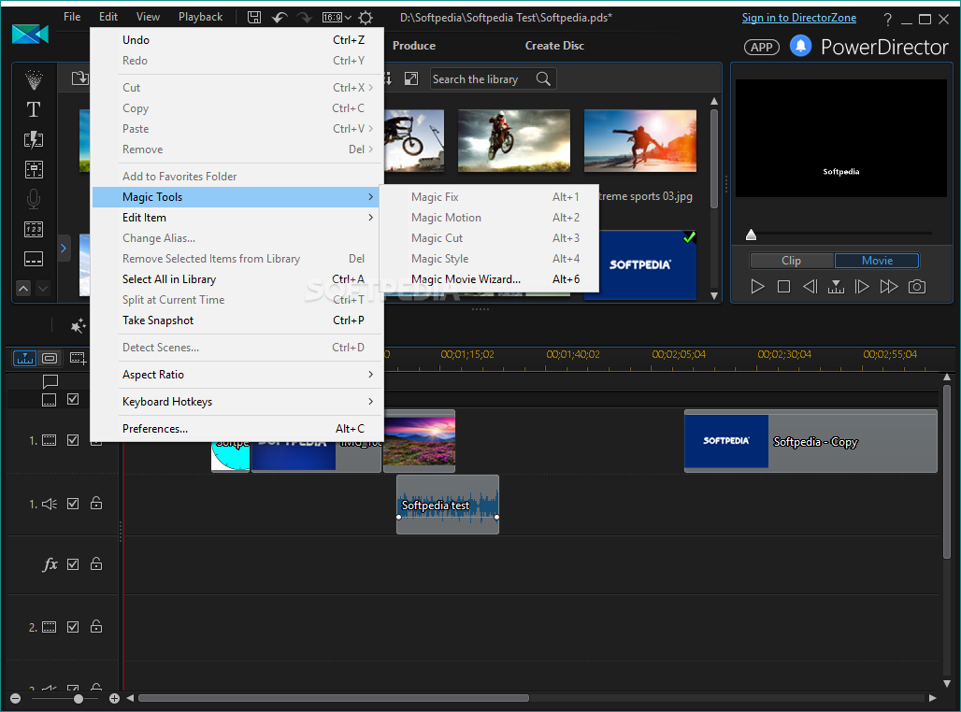Open the 16:9 aspect ratio dropdown
Image resolution: width=961 pixels, height=712 pixels.
337,17
